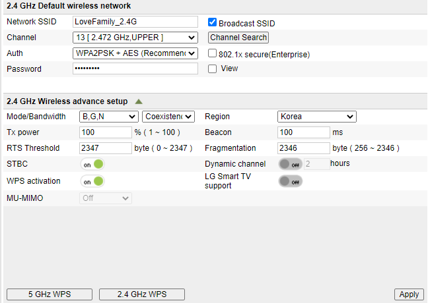Turn off the STBC toggle
The width and height of the screenshot is (428, 303).
(92, 164)
